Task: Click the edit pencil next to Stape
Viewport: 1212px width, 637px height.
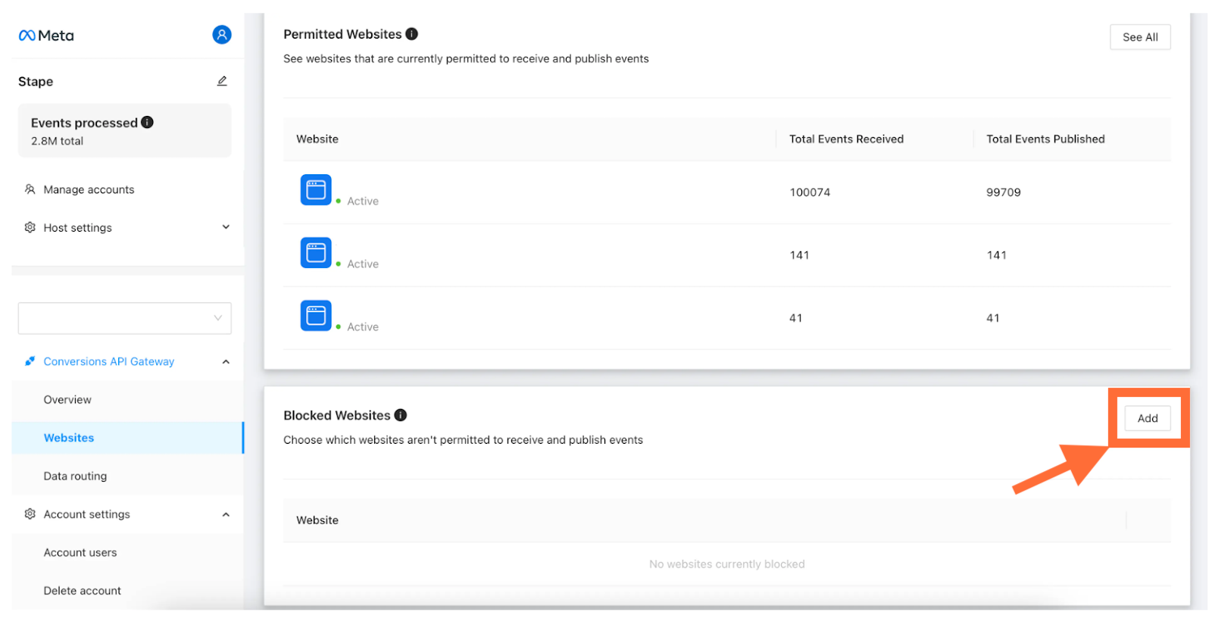Action: tap(222, 81)
